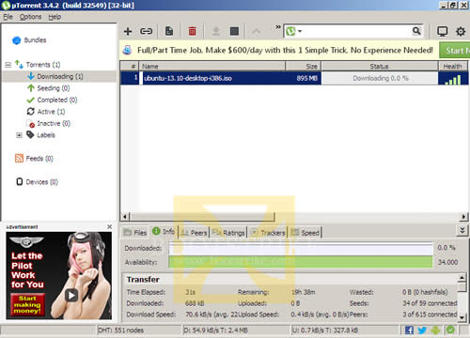Click the Create New Torrent icon
The width and height of the screenshot is (470, 338).
[169, 31]
